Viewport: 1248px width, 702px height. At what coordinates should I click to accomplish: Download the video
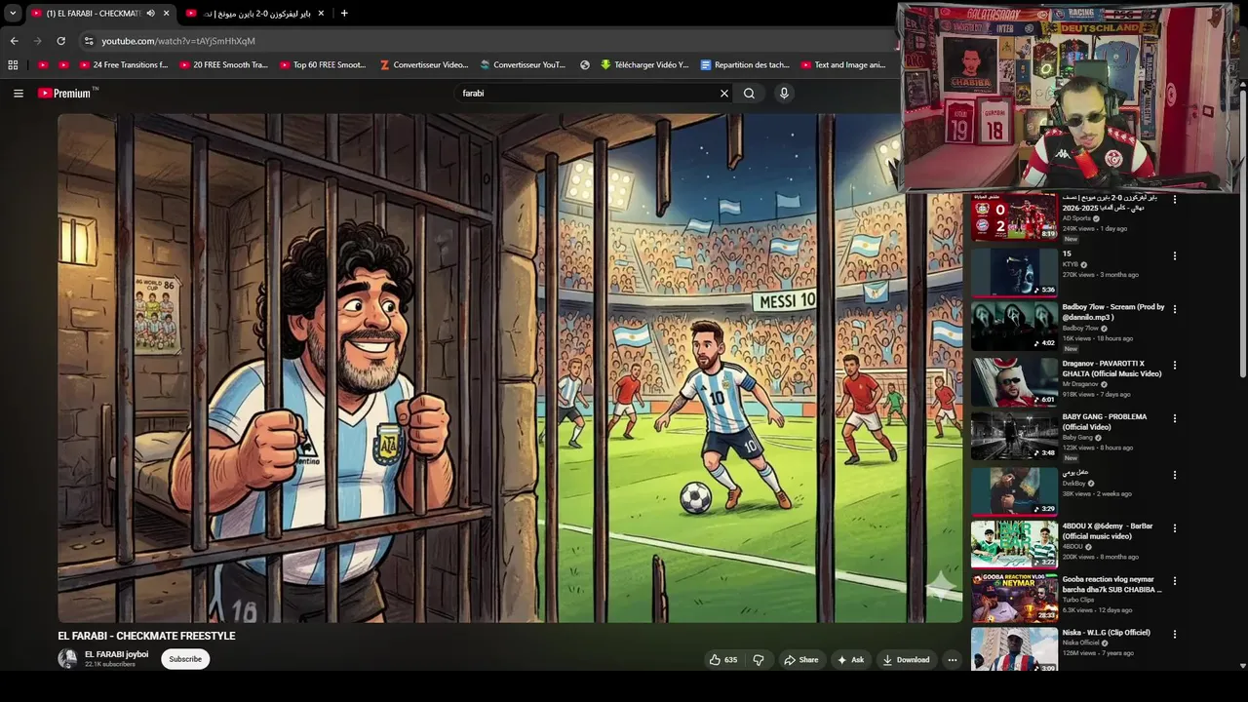coord(906,660)
